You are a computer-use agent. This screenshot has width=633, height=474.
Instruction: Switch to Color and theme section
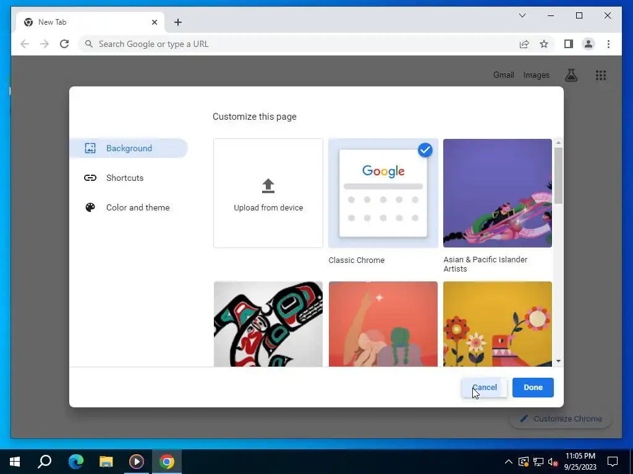click(129, 207)
